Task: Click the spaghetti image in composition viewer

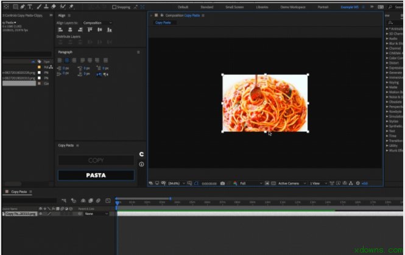Action: (264, 103)
